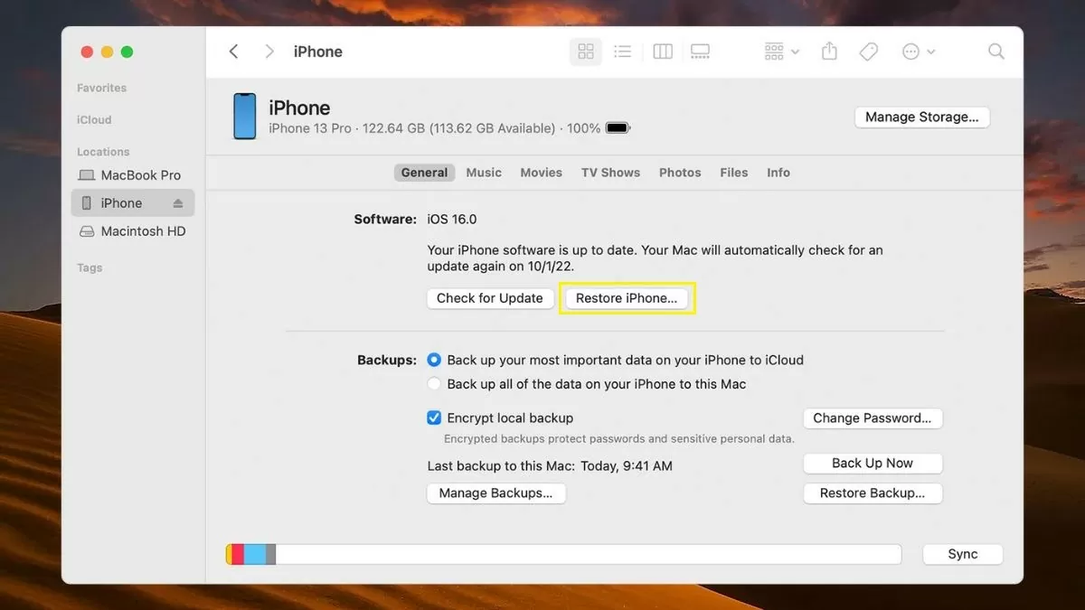The width and height of the screenshot is (1085, 610).
Task: Click the storage usage bar
Action: [x=561, y=553]
